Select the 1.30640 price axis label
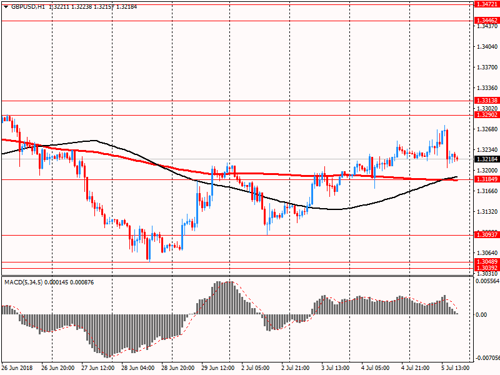Viewport: 500px width, 375px height. tap(487, 253)
